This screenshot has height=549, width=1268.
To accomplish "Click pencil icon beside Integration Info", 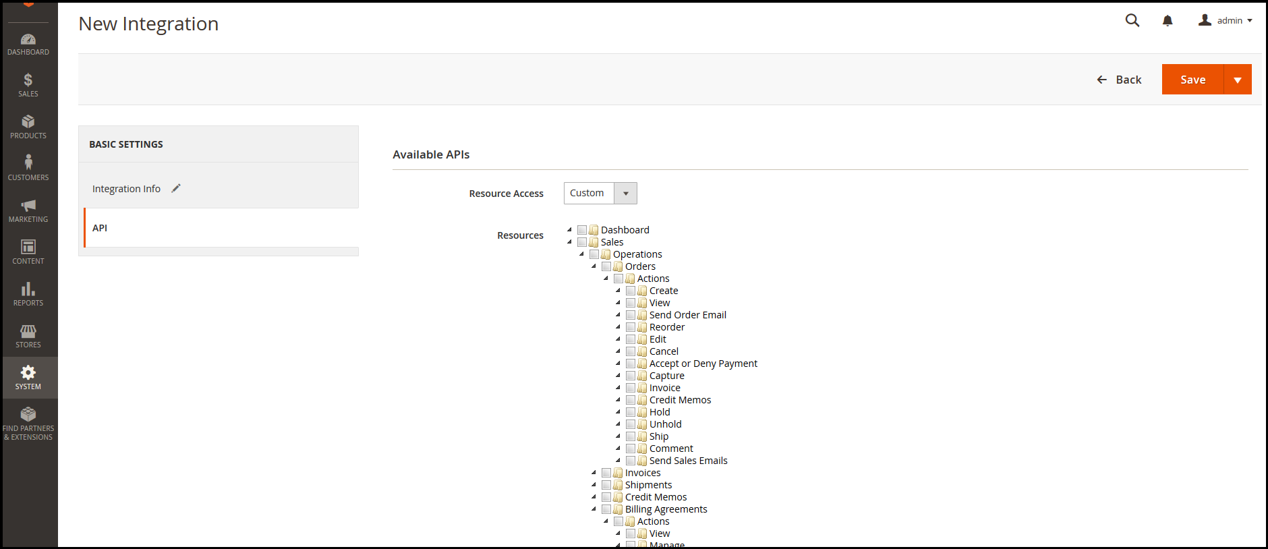I will (x=176, y=189).
